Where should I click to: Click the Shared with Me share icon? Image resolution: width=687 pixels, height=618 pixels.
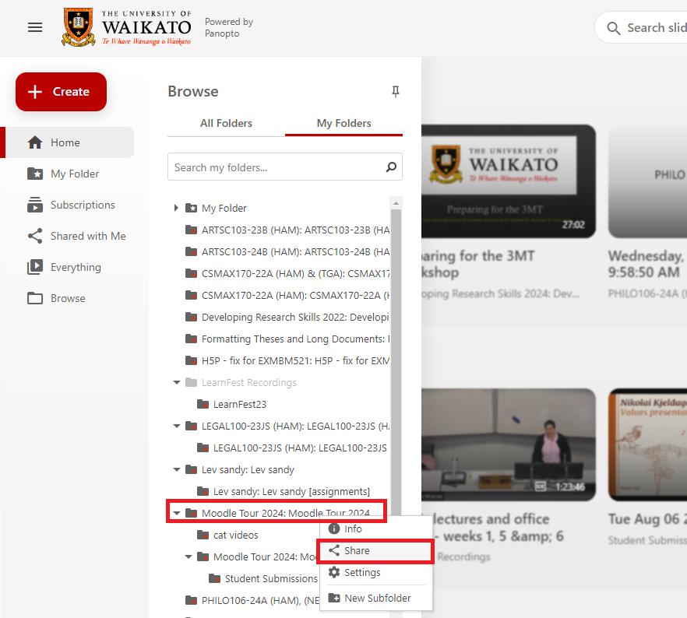(x=35, y=236)
